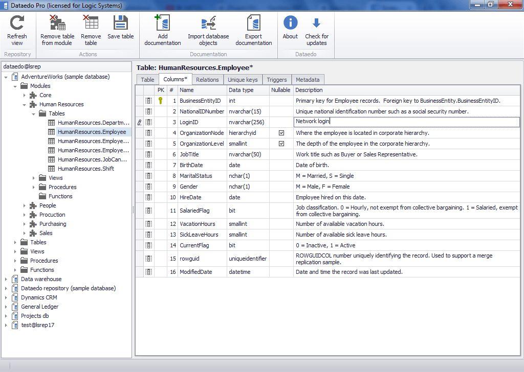Expand the Data warehouse node
Viewport: 524px width, 372px height.
tap(6, 279)
